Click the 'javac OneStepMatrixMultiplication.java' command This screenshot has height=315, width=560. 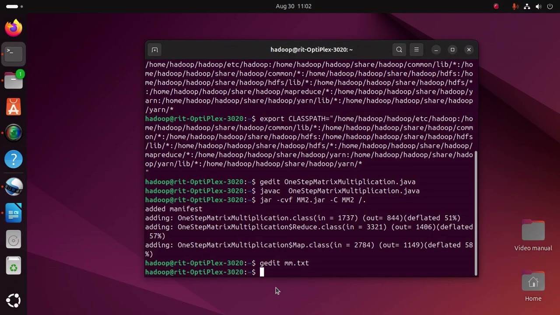pyautogui.click(x=339, y=191)
